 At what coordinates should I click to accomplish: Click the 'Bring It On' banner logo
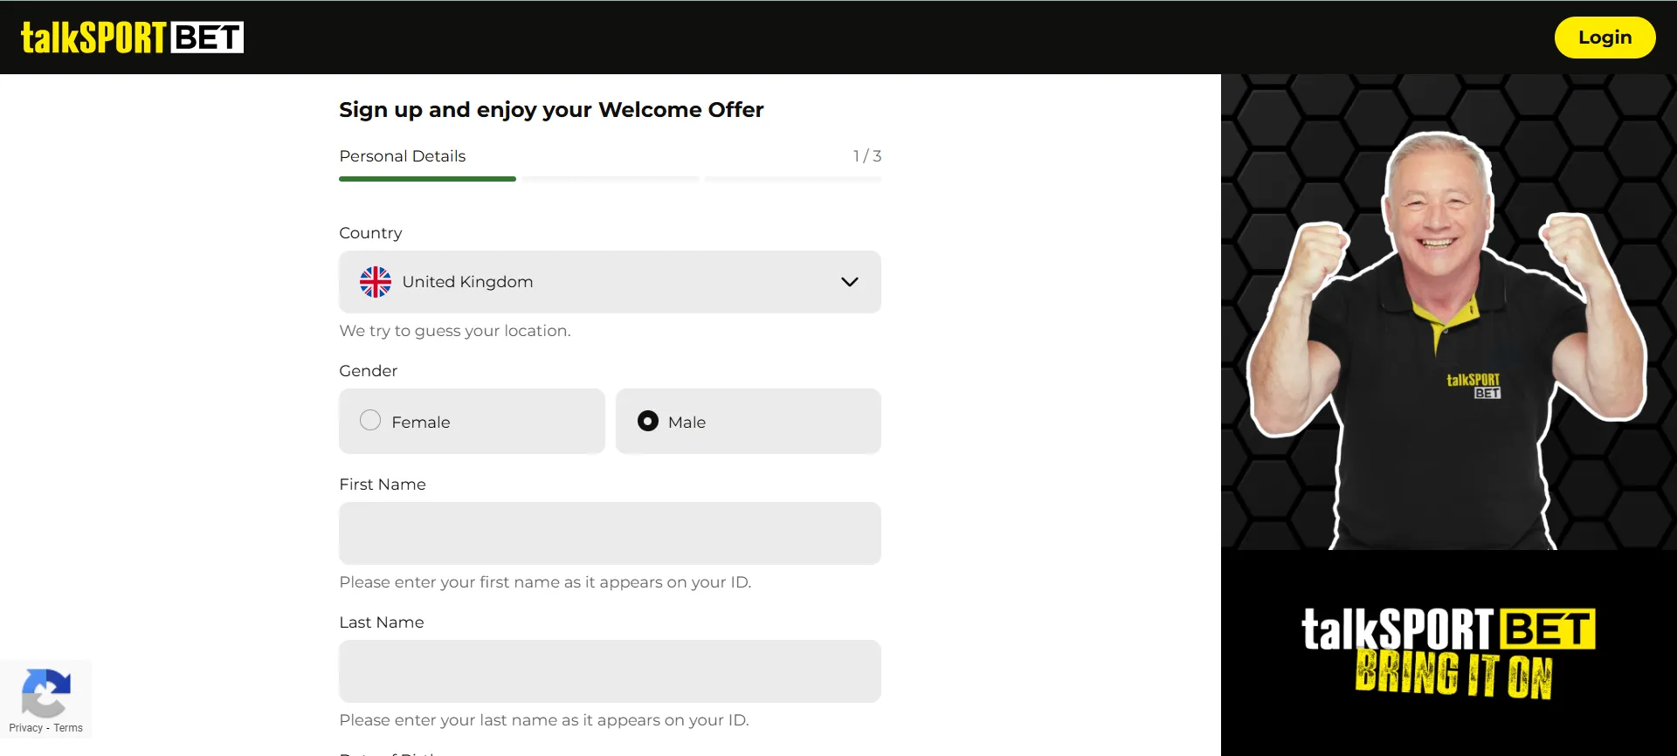point(1448,653)
